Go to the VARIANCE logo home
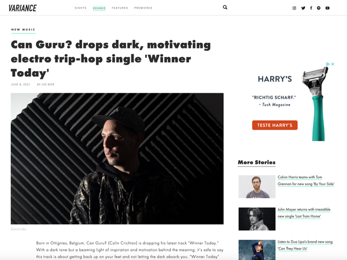The width and height of the screenshot is (347, 260). [x=23, y=8]
